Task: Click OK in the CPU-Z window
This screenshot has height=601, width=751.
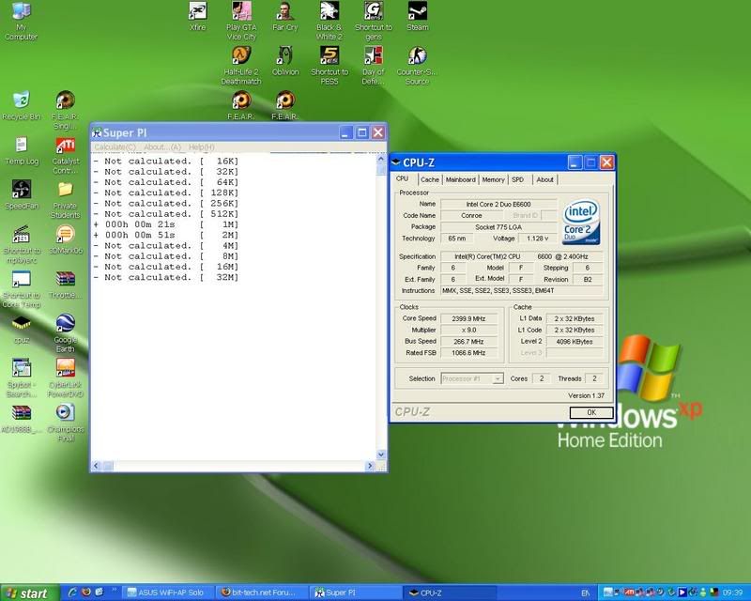Action: coord(591,412)
